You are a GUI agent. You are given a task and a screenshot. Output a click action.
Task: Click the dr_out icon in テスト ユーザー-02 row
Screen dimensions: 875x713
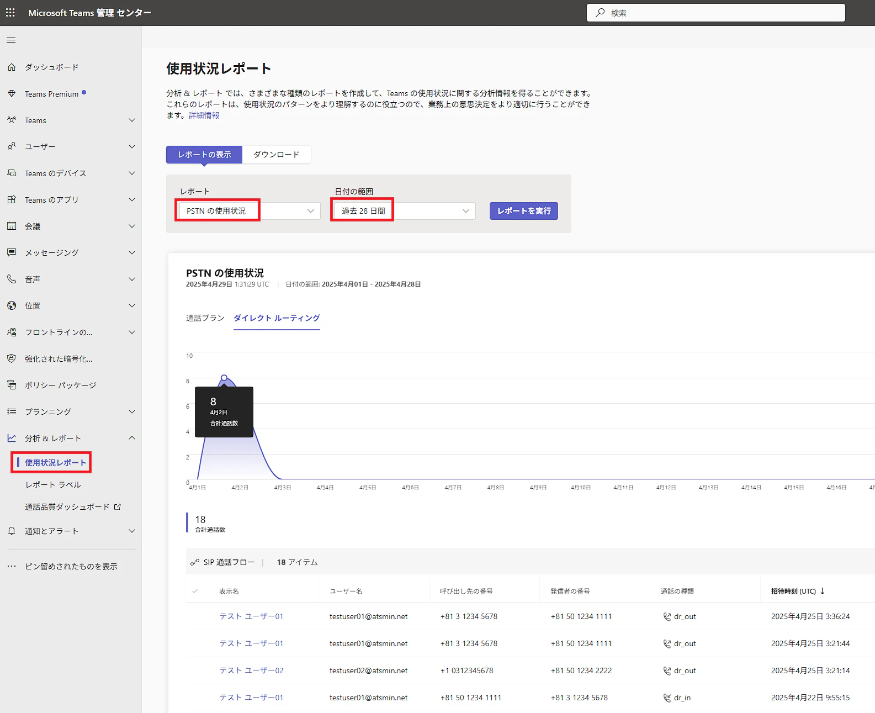point(667,671)
